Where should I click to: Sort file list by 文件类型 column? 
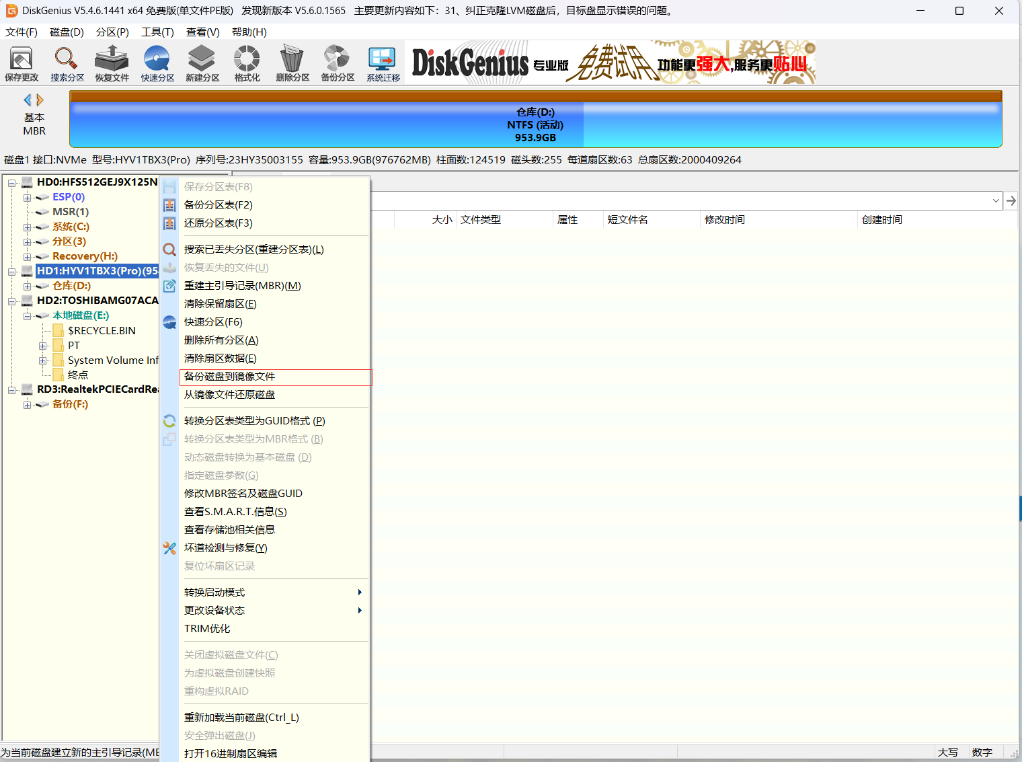tap(504, 220)
